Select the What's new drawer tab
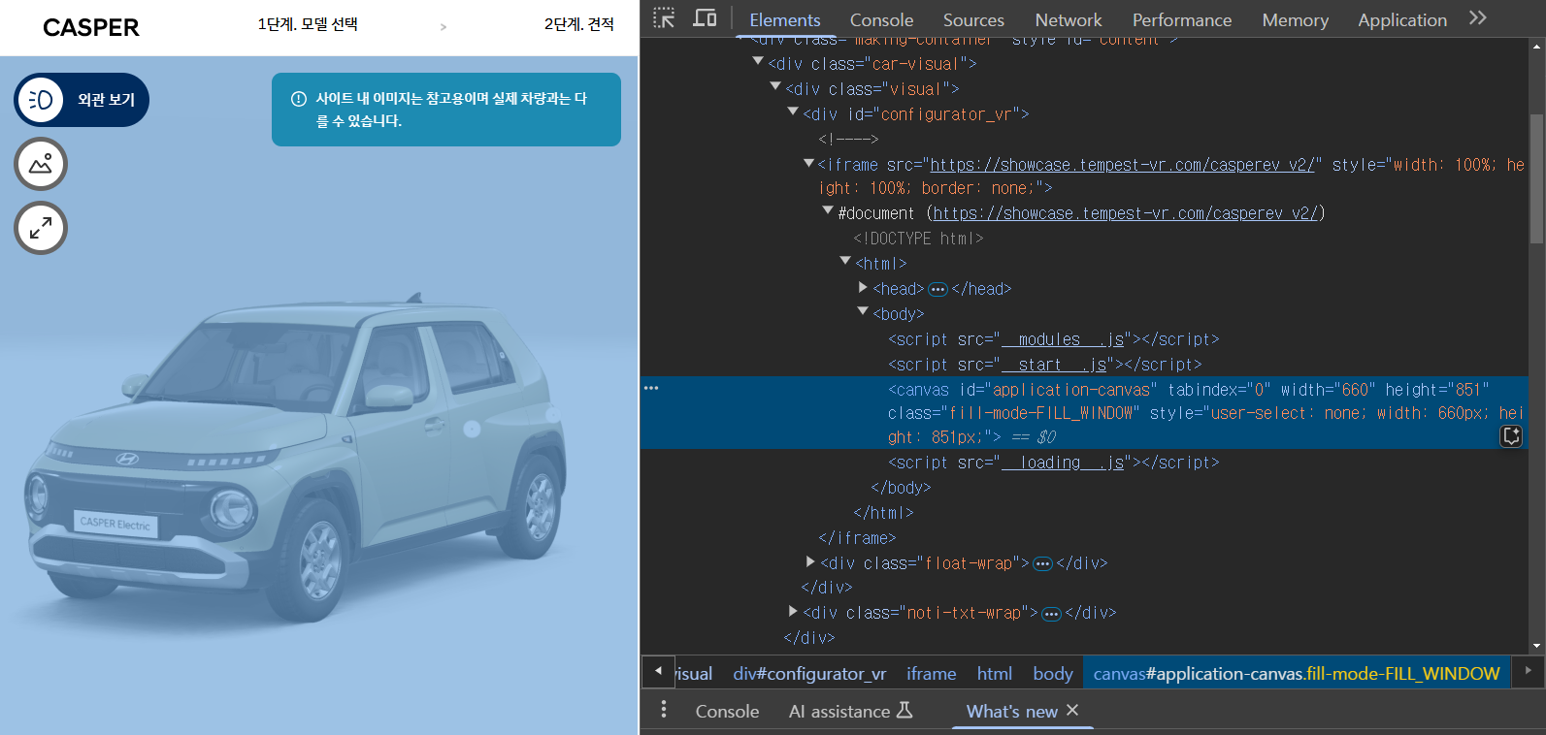Image resolution: width=1546 pixels, height=735 pixels. coord(1011,711)
